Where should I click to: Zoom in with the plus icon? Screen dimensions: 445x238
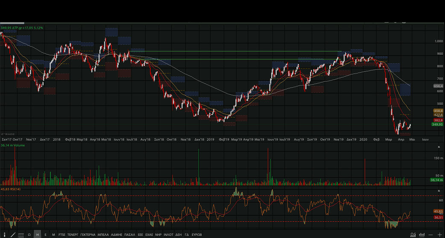pyautogui.click(x=439, y=235)
